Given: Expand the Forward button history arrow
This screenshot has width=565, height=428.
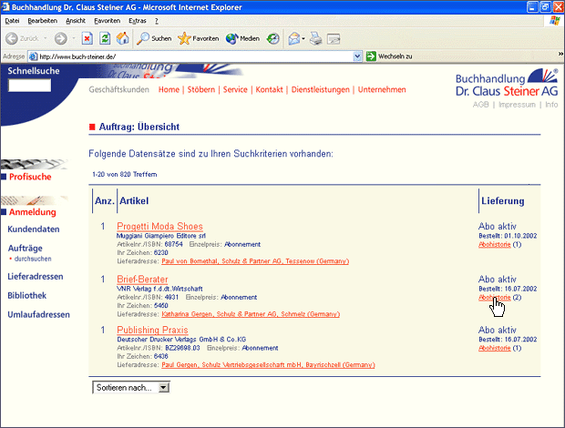Looking at the screenshot, I should (x=74, y=38).
